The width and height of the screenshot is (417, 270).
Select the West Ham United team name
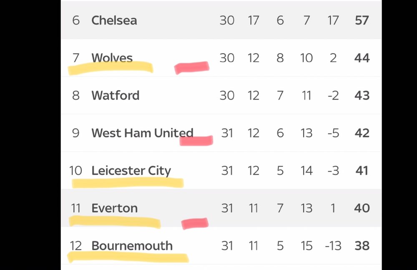coord(142,133)
